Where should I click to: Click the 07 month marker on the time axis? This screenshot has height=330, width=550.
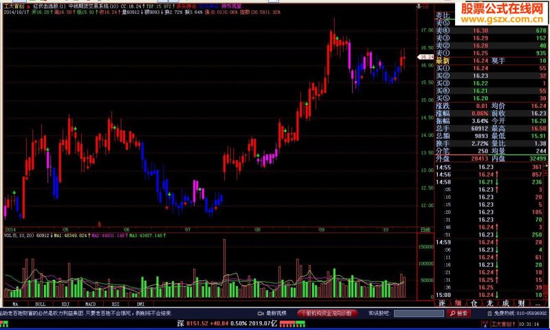click(x=188, y=230)
